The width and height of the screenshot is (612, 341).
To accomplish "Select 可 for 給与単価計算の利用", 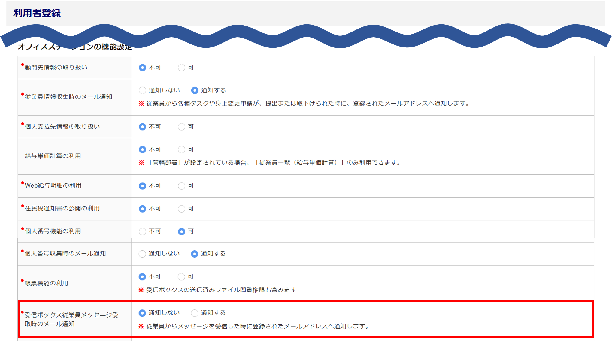I will [x=181, y=149].
